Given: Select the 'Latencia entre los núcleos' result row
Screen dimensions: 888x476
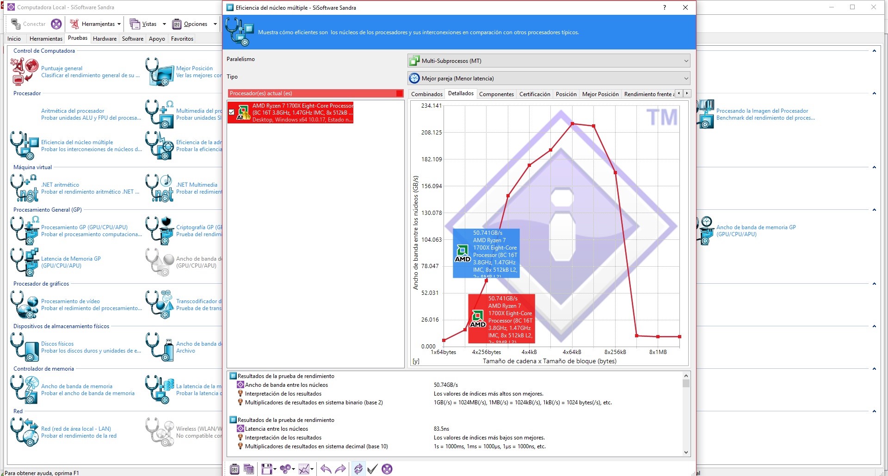Looking at the screenshot, I should 277,429.
